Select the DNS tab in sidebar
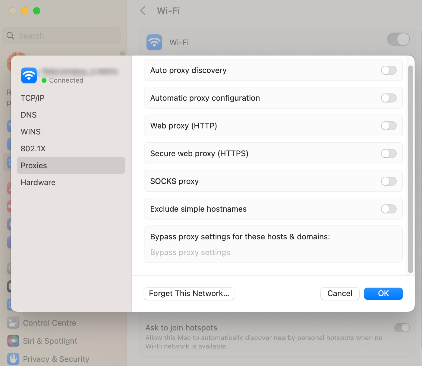 (29, 115)
